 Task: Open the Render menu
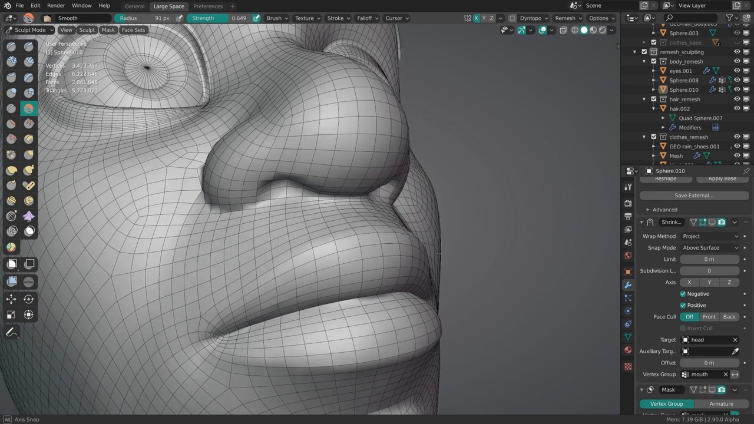(x=56, y=6)
